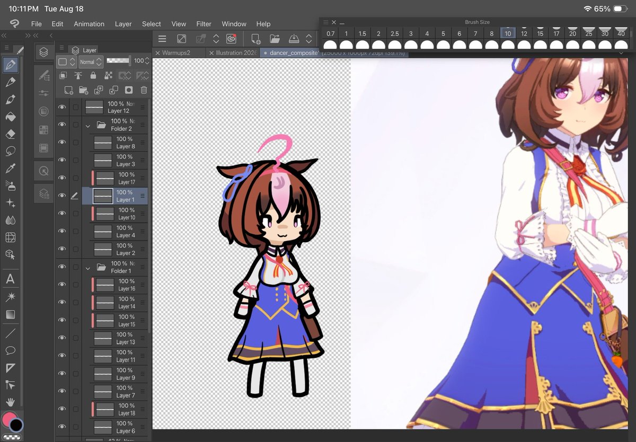Expand the Brush Size palette chevron
This screenshot has height=442, width=636.
622,53
